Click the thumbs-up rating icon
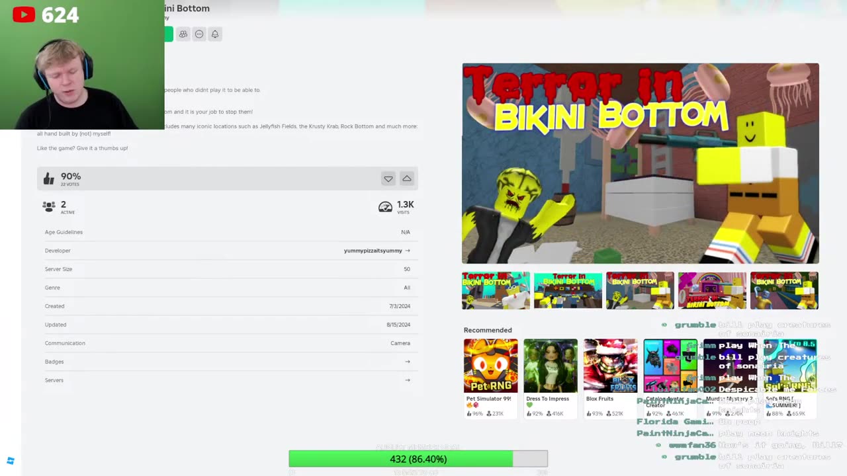 pyautogui.click(x=49, y=178)
